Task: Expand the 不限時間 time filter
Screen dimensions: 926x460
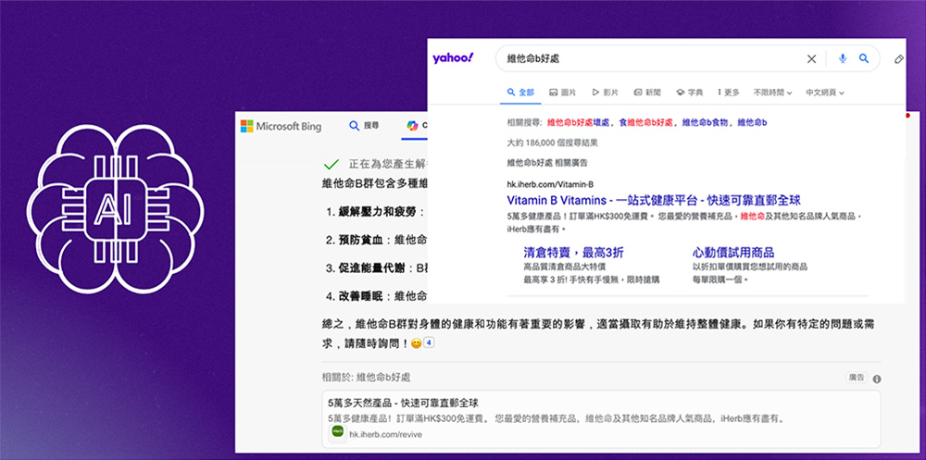Action: click(772, 93)
